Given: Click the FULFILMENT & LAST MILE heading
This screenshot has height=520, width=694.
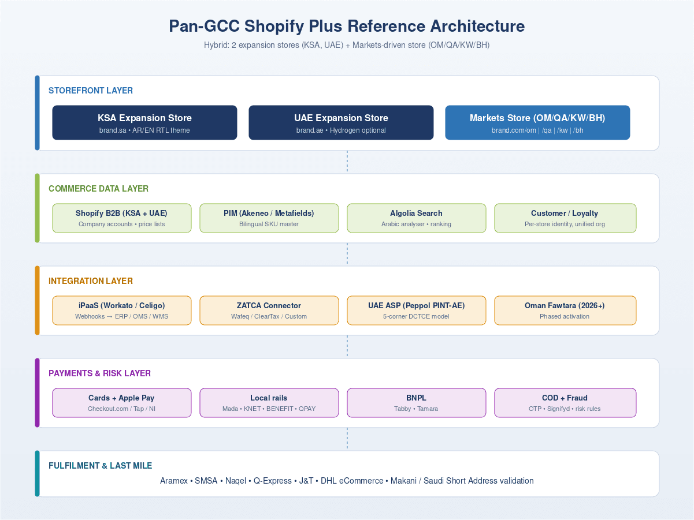Looking at the screenshot, I should coord(101,466).
